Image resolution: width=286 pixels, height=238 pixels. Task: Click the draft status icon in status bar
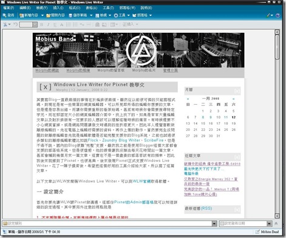5,231
